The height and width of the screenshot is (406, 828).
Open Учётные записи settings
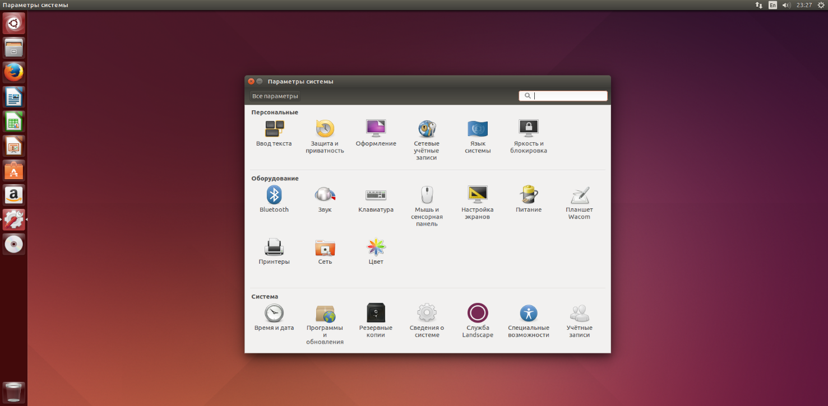click(x=579, y=321)
